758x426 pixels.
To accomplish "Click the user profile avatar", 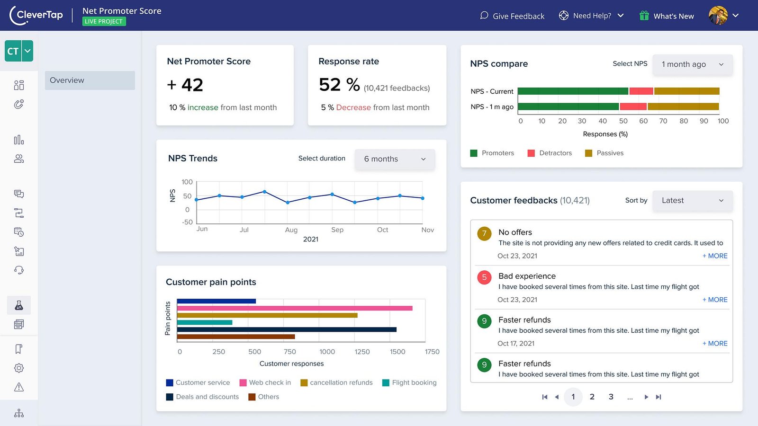I will pyautogui.click(x=718, y=16).
